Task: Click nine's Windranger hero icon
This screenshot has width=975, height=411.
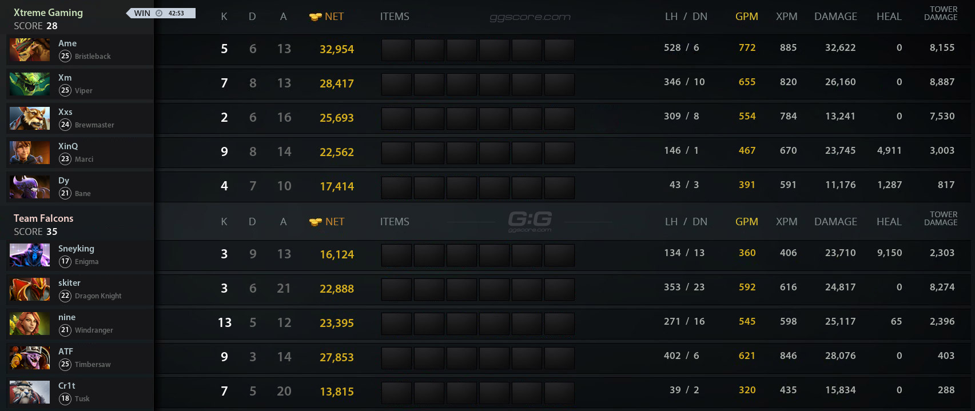Action: tap(29, 324)
